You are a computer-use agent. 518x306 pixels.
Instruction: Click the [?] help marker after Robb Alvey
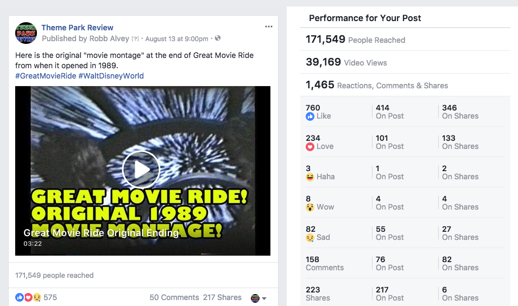(x=135, y=39)
